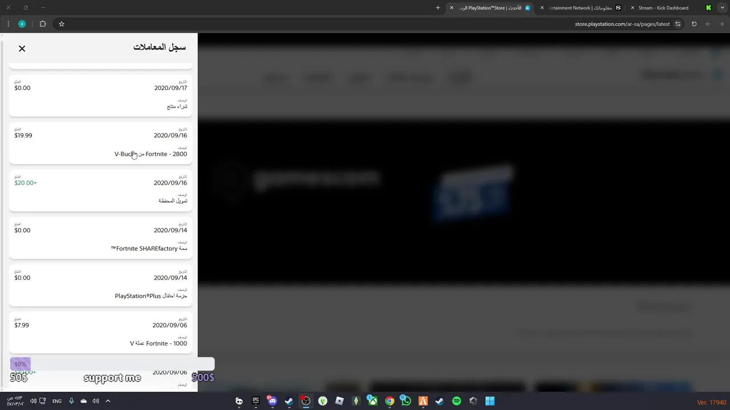Click the $7.99 amount
730x410 pixels.
[x=22, y=325]
